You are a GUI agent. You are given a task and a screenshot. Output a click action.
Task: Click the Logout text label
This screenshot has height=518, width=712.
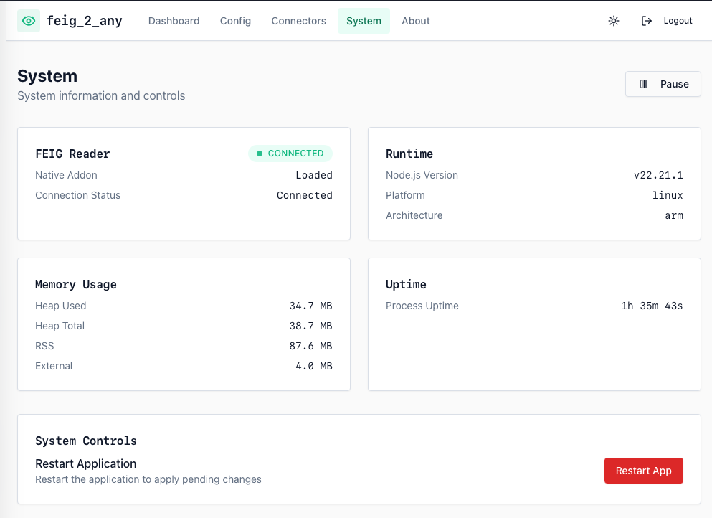point(678,21)
